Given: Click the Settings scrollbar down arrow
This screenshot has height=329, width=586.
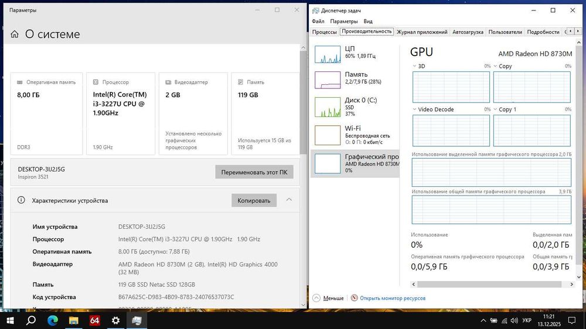Looking at the screenshot, I should [303, 305].
